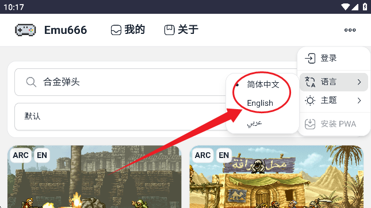Viewport: 371px width, 208px height.
Task: Open the 关于 tab
Action: (181, 30)
